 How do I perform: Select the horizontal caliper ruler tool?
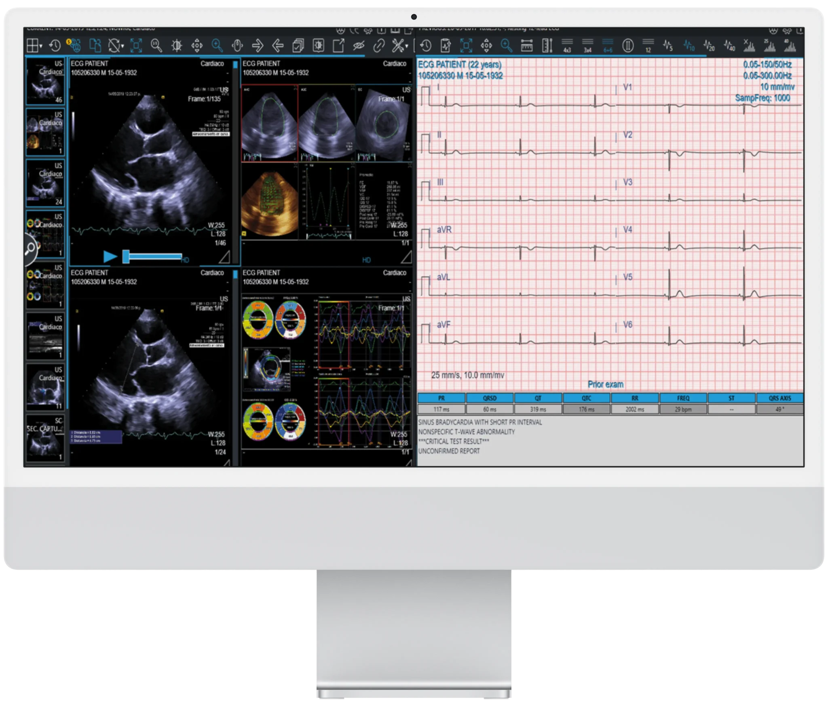[x=527, y=46]
